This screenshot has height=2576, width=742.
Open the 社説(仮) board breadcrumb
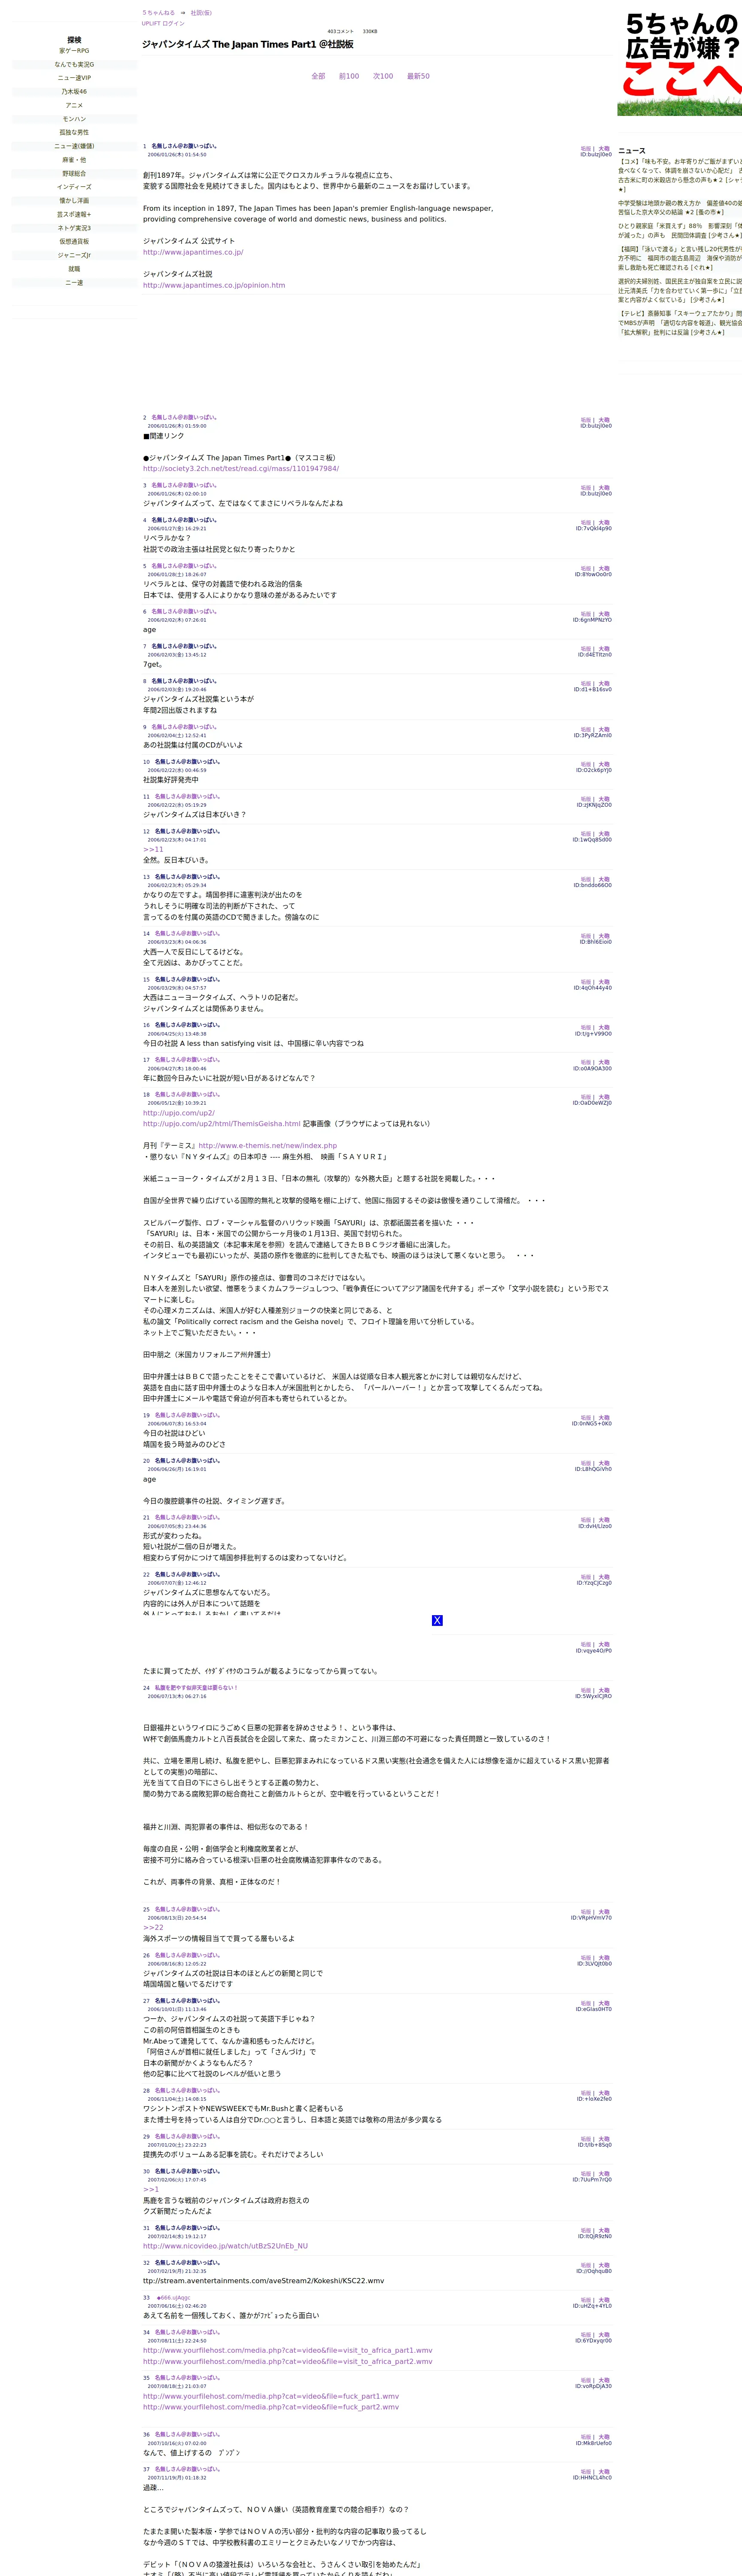201,13
